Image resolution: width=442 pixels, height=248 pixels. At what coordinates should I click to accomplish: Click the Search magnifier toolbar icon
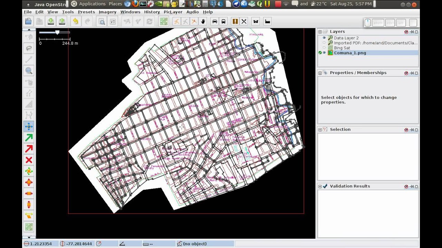[102, 21]
